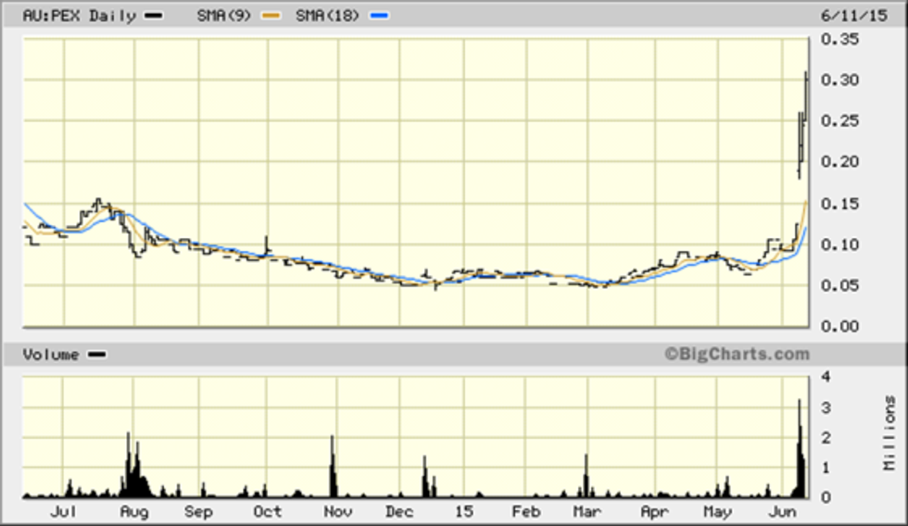The width and height of the screenshot is (908, 526).
Task: Select the Nov month marker
Action: 336,512
